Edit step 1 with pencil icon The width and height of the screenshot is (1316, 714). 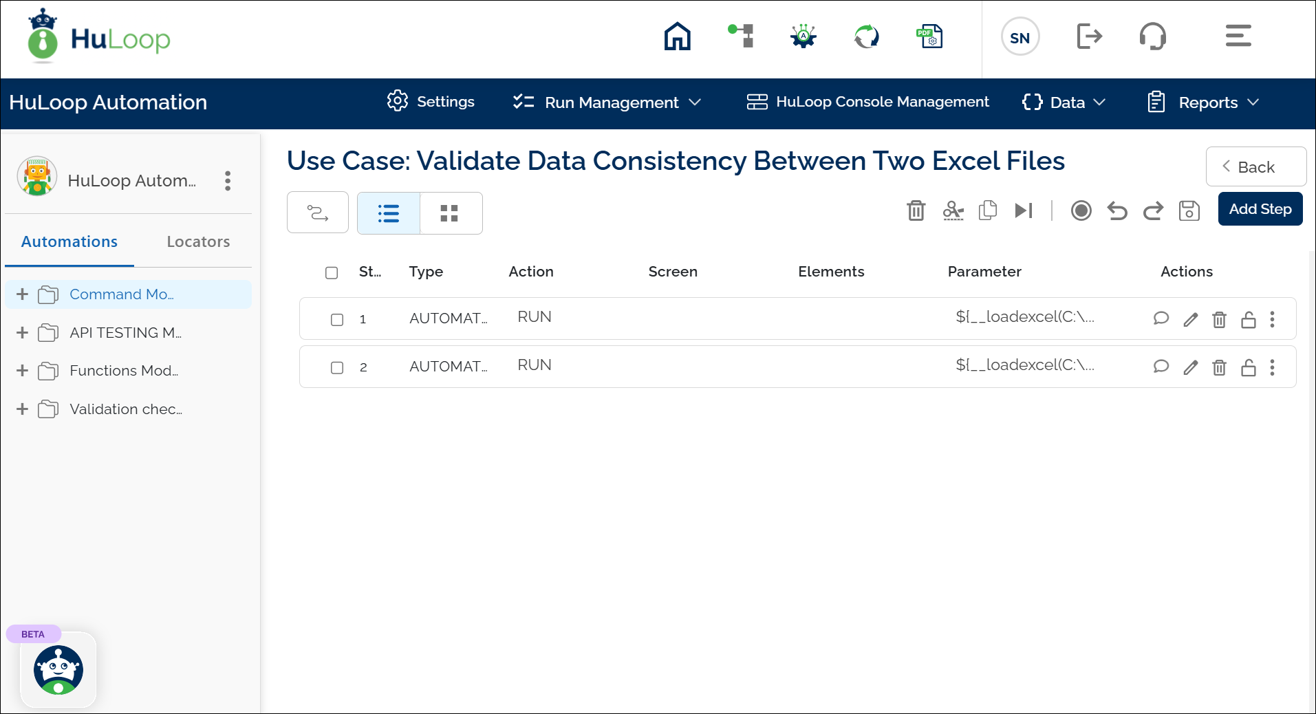click(1190, 319)
